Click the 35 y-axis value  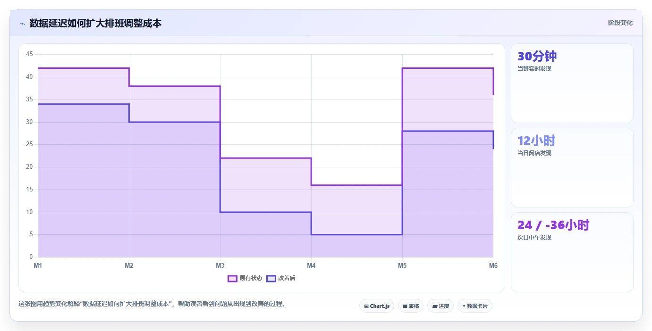click(x=29, y=99)
